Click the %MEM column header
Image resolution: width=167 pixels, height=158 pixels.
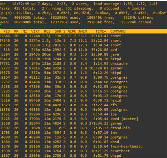(83, 31)
